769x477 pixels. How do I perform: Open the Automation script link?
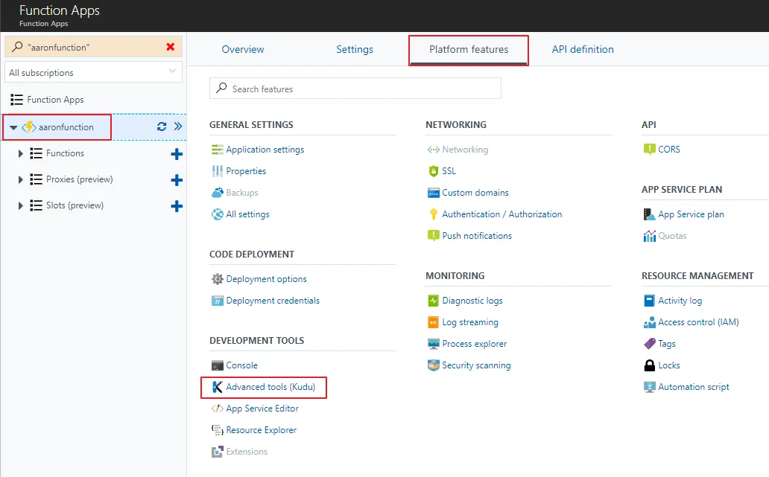pyautogui.click(x=694, y=387)
